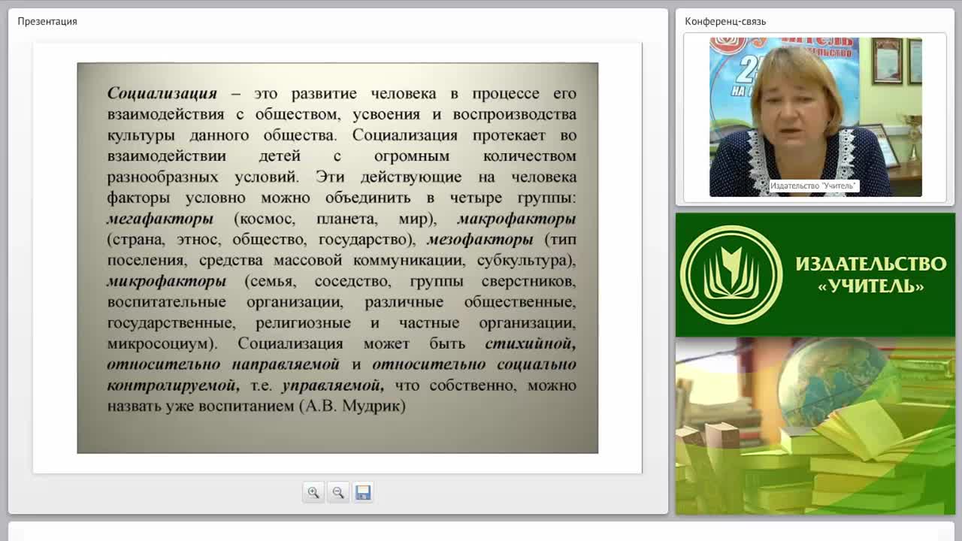Click the Конференц-связь panel title
The width and height of the screenshot is (962, 541).
pos(725,21)
